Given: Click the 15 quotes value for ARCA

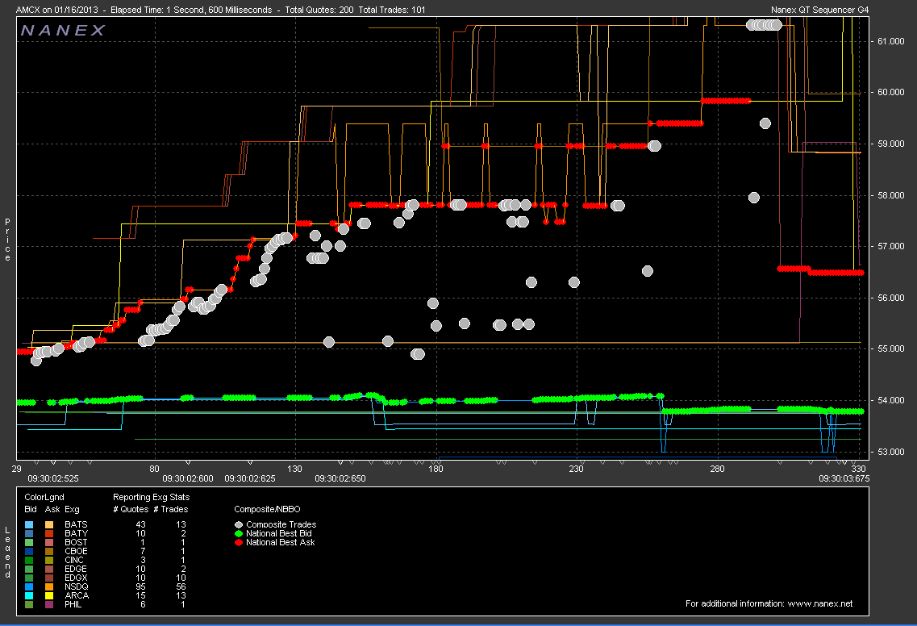Looking at the screenshot, I should pyautogui.click(x=140, y=595).
